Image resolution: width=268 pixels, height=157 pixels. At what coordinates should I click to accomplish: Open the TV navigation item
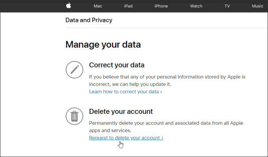[x=227, y=6]
